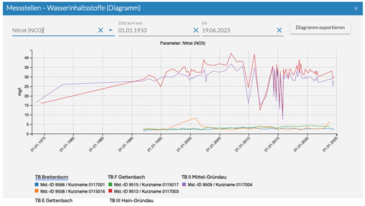Click the end date field 19.06.2025

237,30
